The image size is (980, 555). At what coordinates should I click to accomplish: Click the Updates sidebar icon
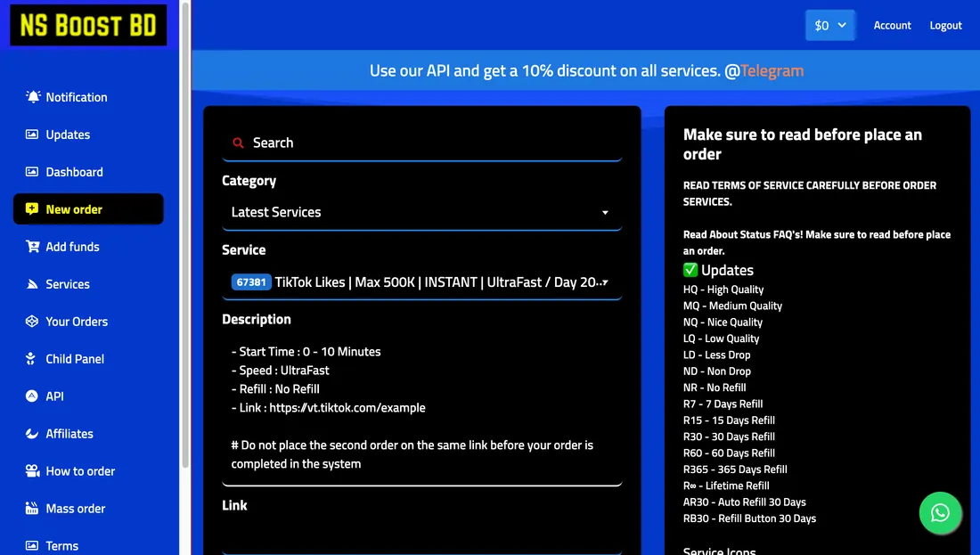point(32,135)
